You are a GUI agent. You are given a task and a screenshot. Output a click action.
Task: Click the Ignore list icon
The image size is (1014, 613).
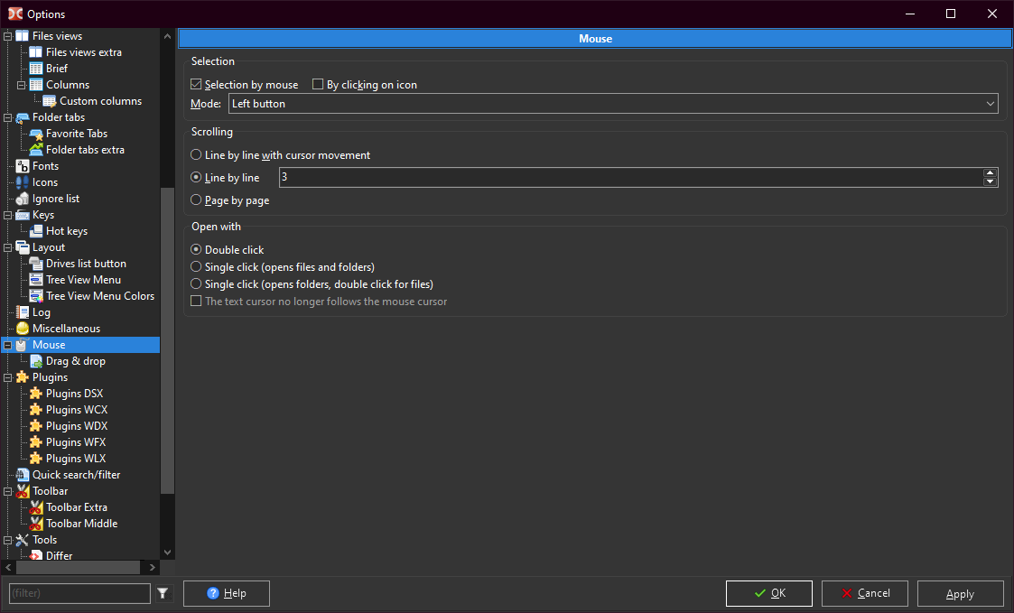(23, 199)
